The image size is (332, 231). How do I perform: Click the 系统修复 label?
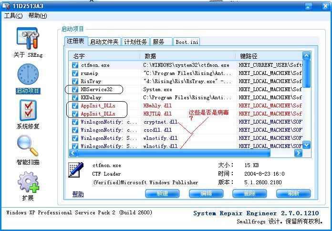(28, 126)
